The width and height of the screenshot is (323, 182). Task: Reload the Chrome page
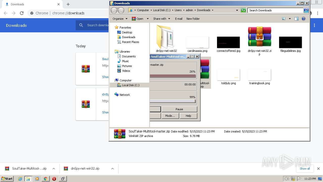tap(22, 13)
